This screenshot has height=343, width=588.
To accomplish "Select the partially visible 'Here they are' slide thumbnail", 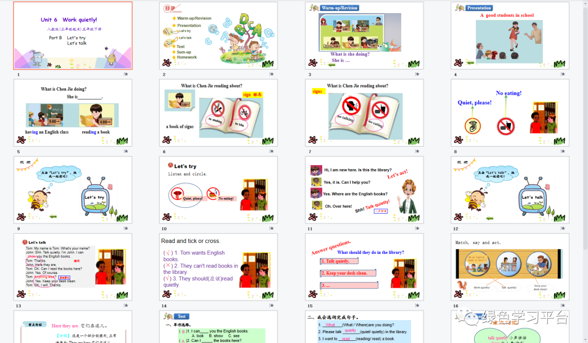I will coord(73,327).
